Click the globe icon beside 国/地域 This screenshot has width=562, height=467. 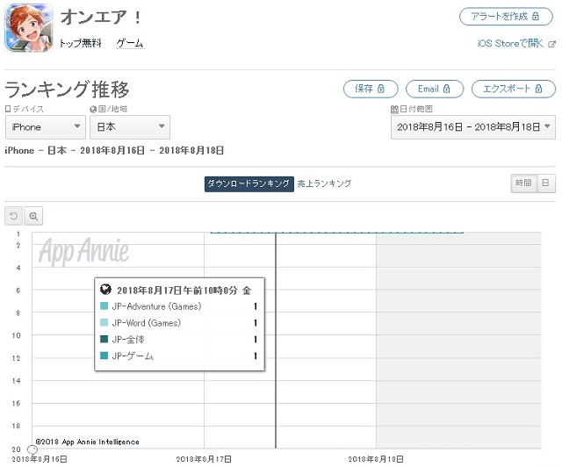pyautogui.click(x=93, y=109)
